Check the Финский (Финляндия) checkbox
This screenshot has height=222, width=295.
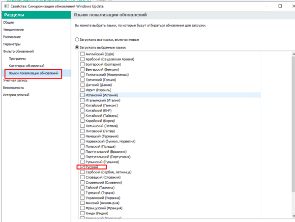point(83,203)
